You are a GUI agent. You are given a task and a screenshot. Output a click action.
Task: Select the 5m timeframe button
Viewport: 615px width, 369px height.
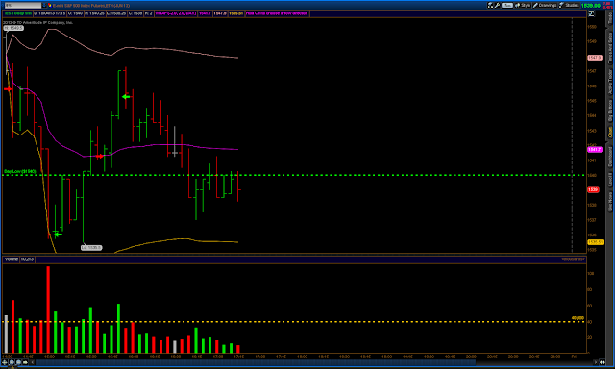point(507,5)
